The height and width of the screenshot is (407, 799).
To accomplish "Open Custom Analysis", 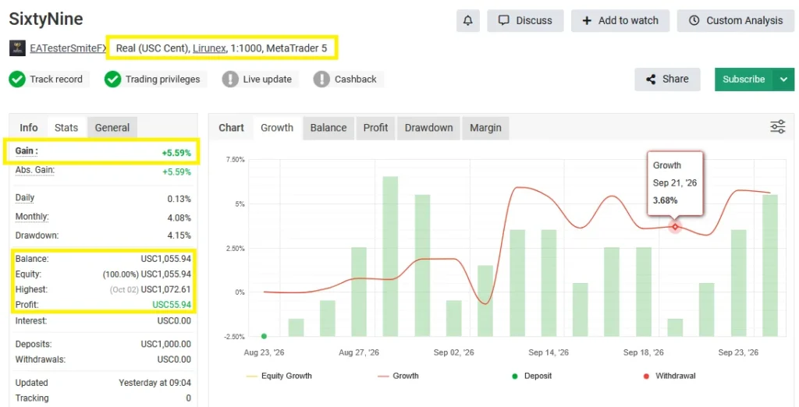I will click(736, 21).
